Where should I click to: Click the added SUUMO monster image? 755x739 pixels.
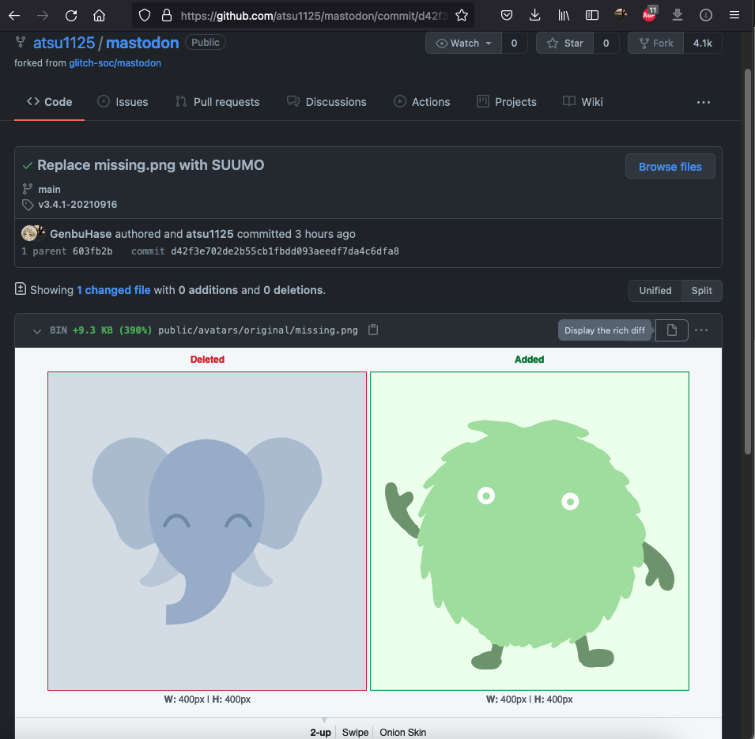529,530
